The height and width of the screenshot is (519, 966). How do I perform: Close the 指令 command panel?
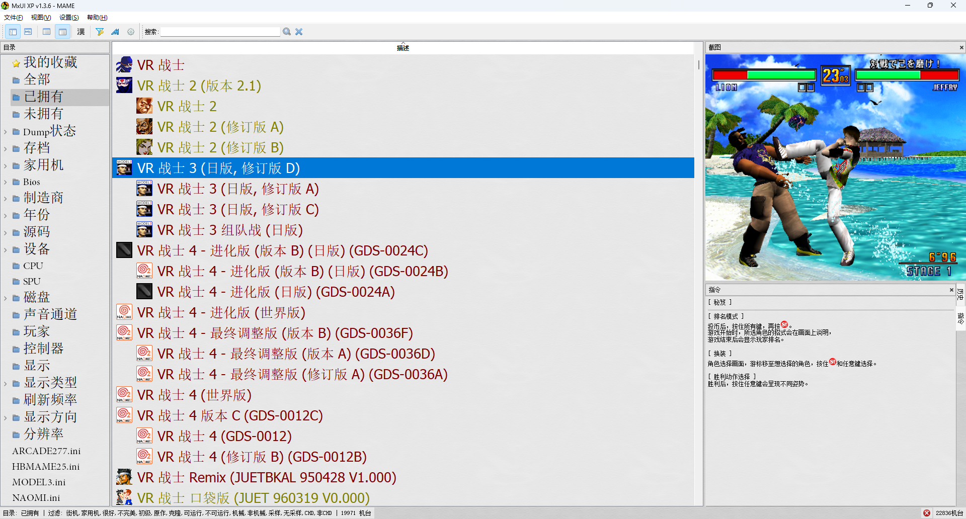951,290
